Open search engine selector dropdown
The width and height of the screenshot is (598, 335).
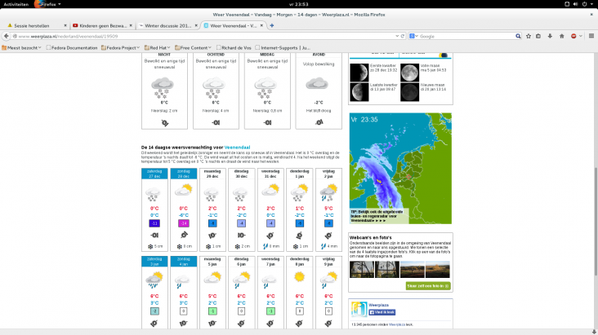pyautogui.click(x=414, y=36)
